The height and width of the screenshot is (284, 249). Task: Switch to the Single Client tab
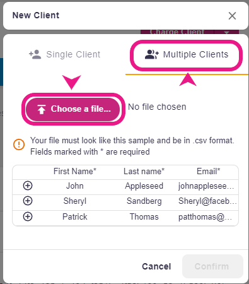click(65, 54)
